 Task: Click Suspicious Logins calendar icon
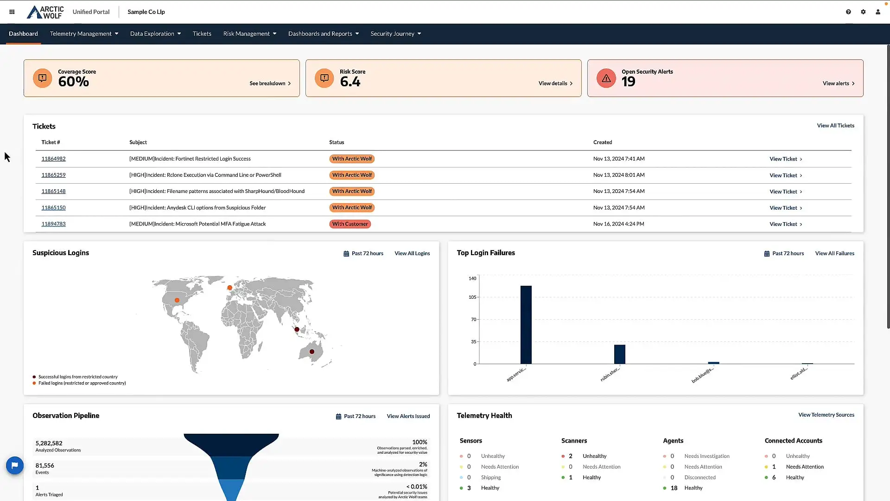click(x=346, y=254)
